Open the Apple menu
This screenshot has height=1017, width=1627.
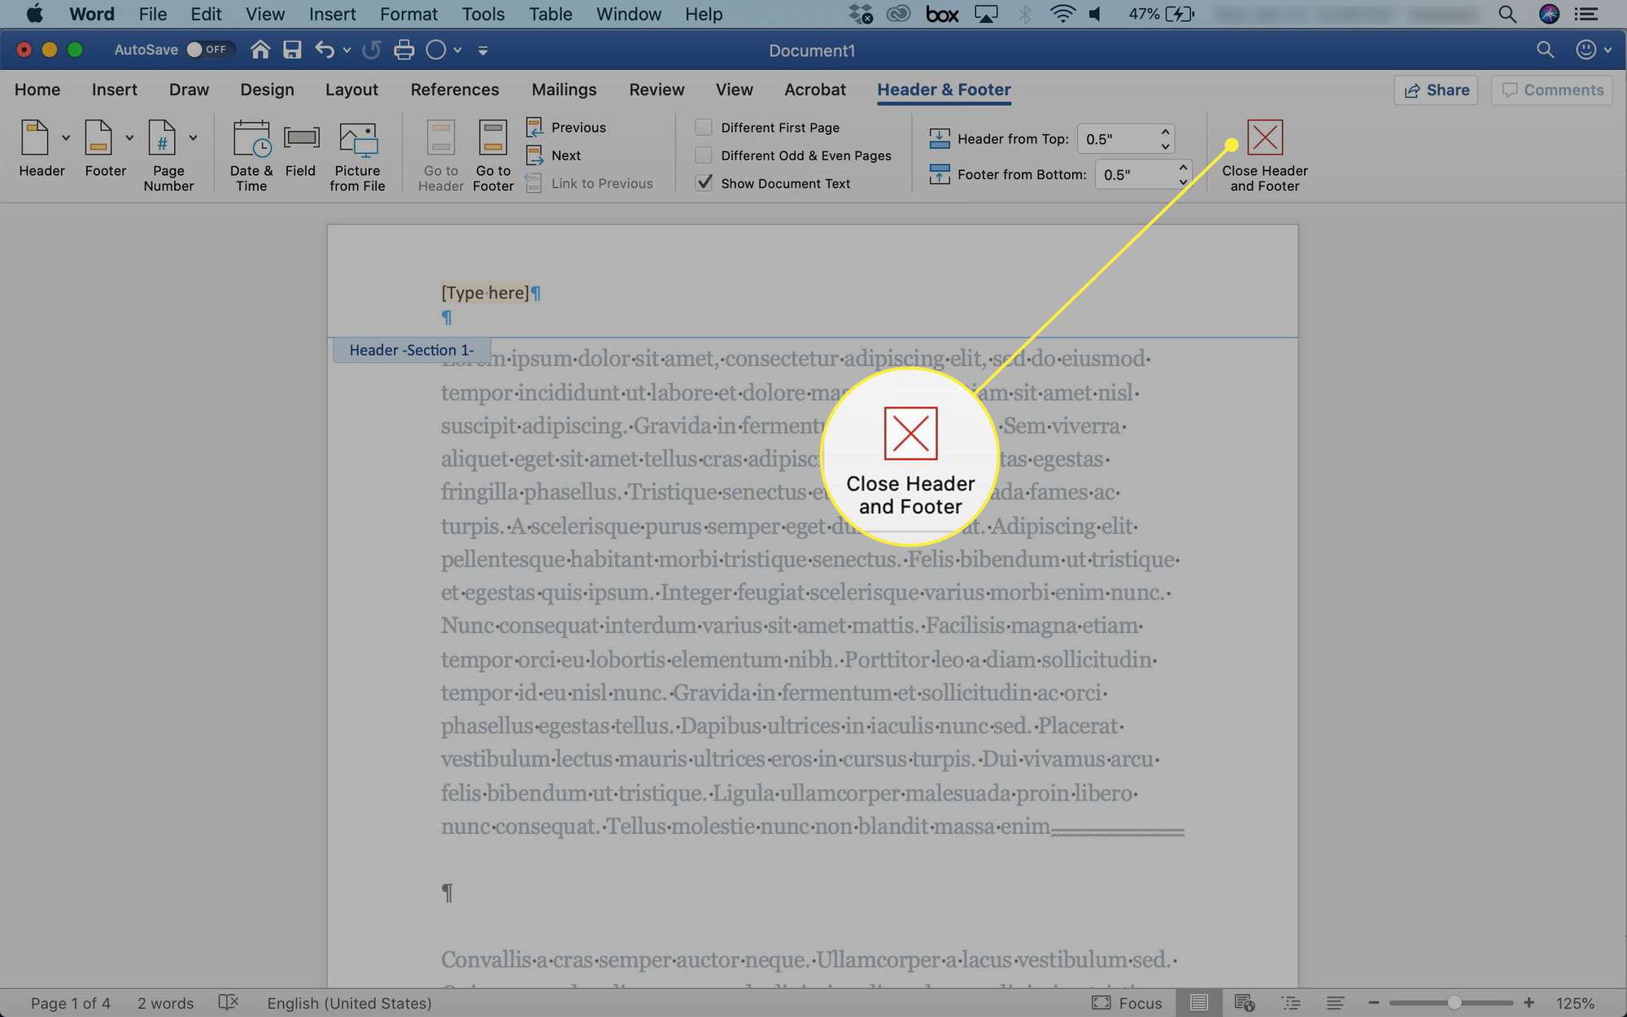[34, 14]
